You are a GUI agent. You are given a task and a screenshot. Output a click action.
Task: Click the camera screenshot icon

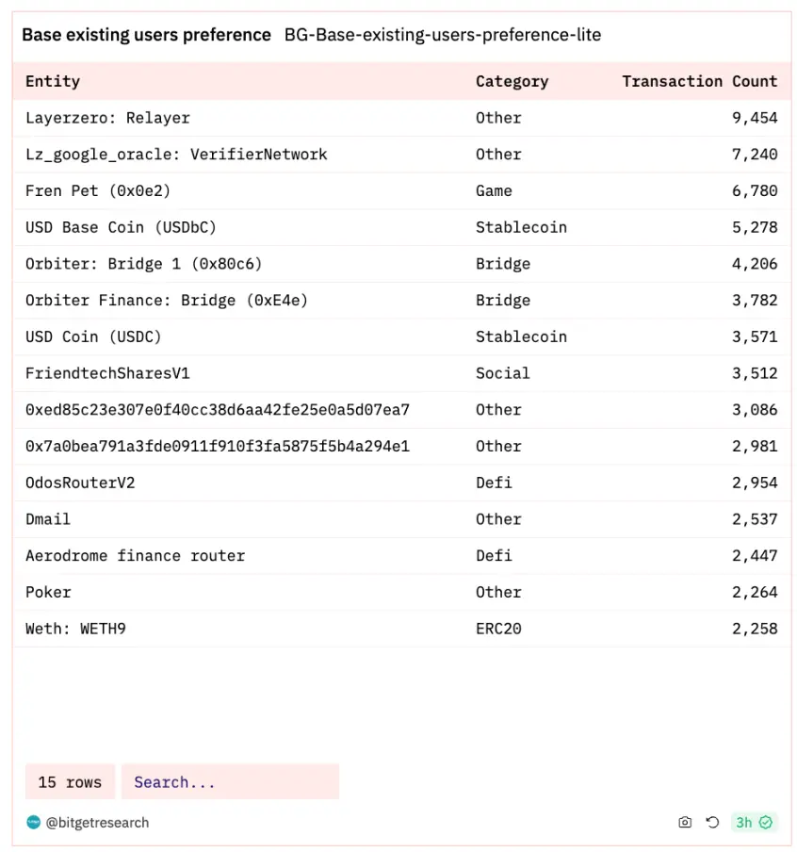click(x=685, y=822)
